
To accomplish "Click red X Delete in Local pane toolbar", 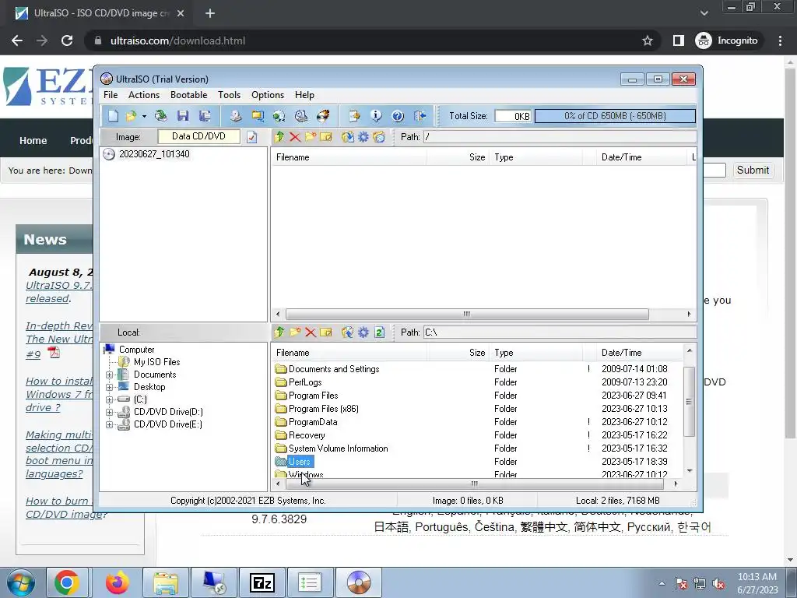I will [311, 332].
